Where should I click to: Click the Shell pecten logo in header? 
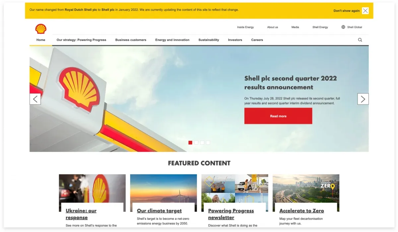click(x=41, y=29)
